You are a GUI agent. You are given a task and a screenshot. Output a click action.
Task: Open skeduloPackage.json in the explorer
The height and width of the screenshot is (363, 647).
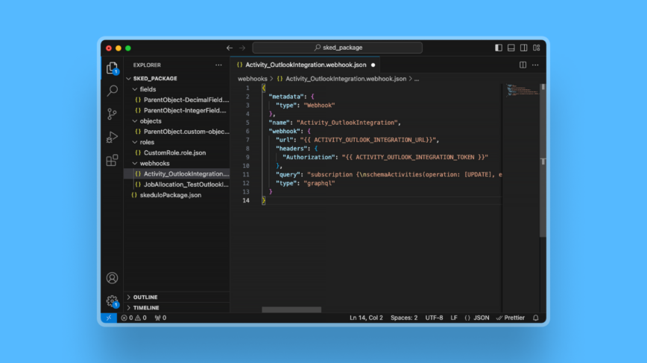coord(170,195)
